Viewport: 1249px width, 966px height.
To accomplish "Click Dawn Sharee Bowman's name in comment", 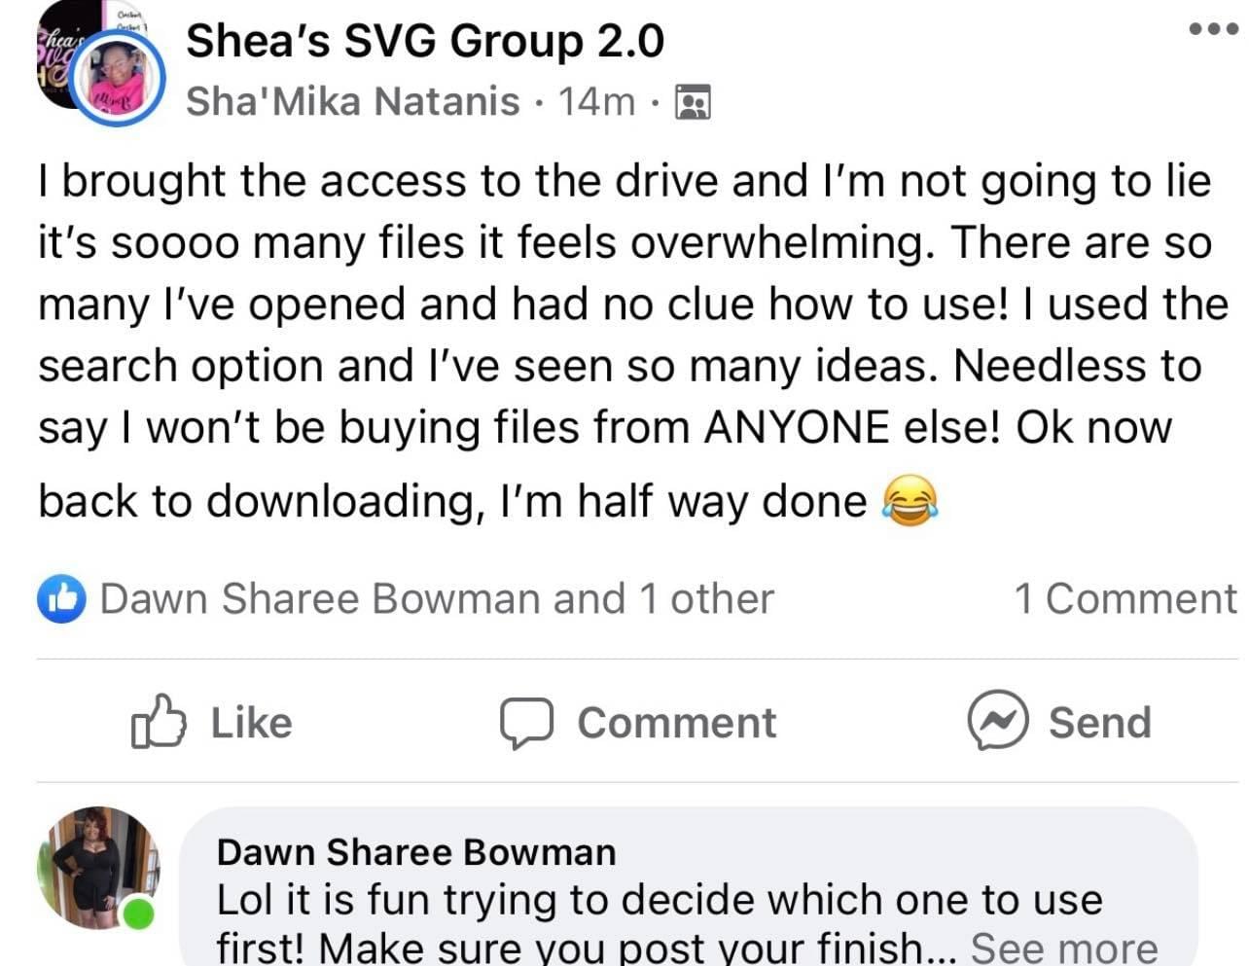I will (416, 852).
